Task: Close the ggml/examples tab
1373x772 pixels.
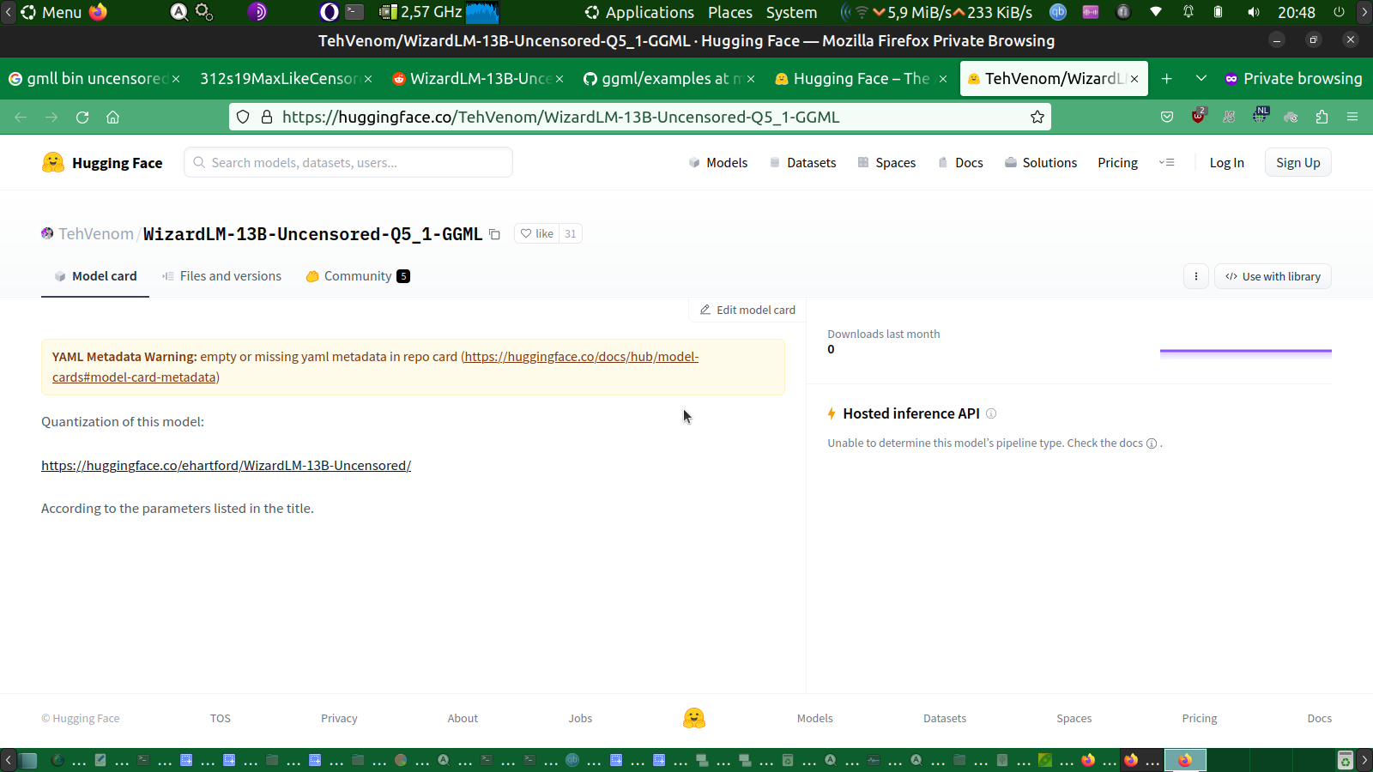Action: tap(751, 79)
